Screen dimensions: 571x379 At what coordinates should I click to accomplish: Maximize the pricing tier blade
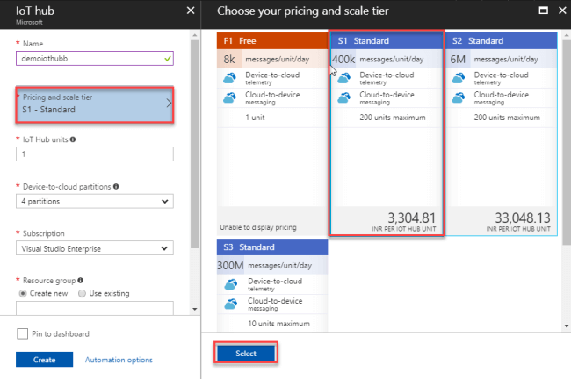point(543,11)
